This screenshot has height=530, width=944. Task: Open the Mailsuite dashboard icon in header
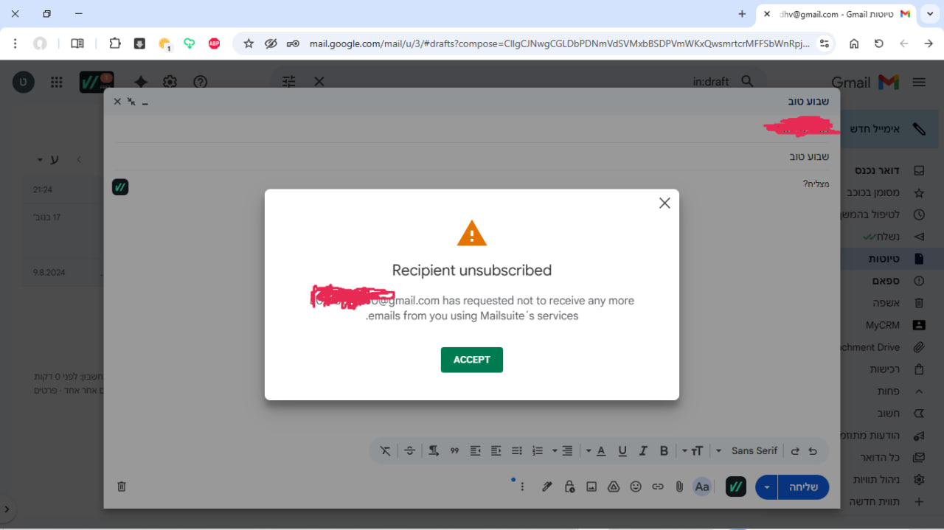97,82
